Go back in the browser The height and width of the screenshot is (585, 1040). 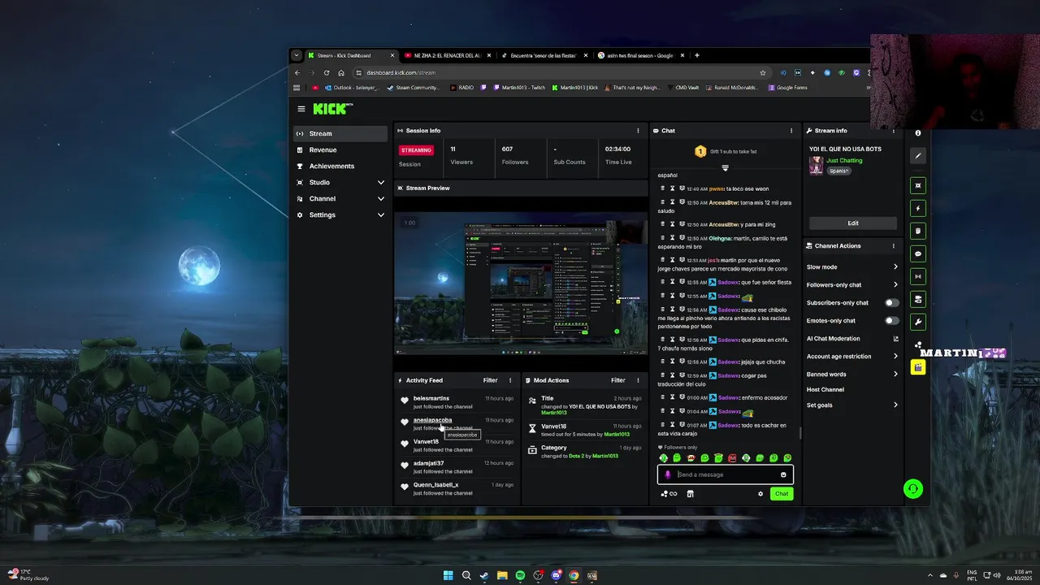coord(297,72)
